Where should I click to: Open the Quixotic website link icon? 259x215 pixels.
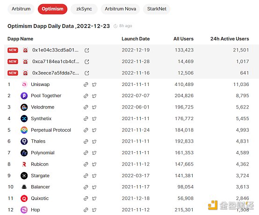[x=86, y=198]
